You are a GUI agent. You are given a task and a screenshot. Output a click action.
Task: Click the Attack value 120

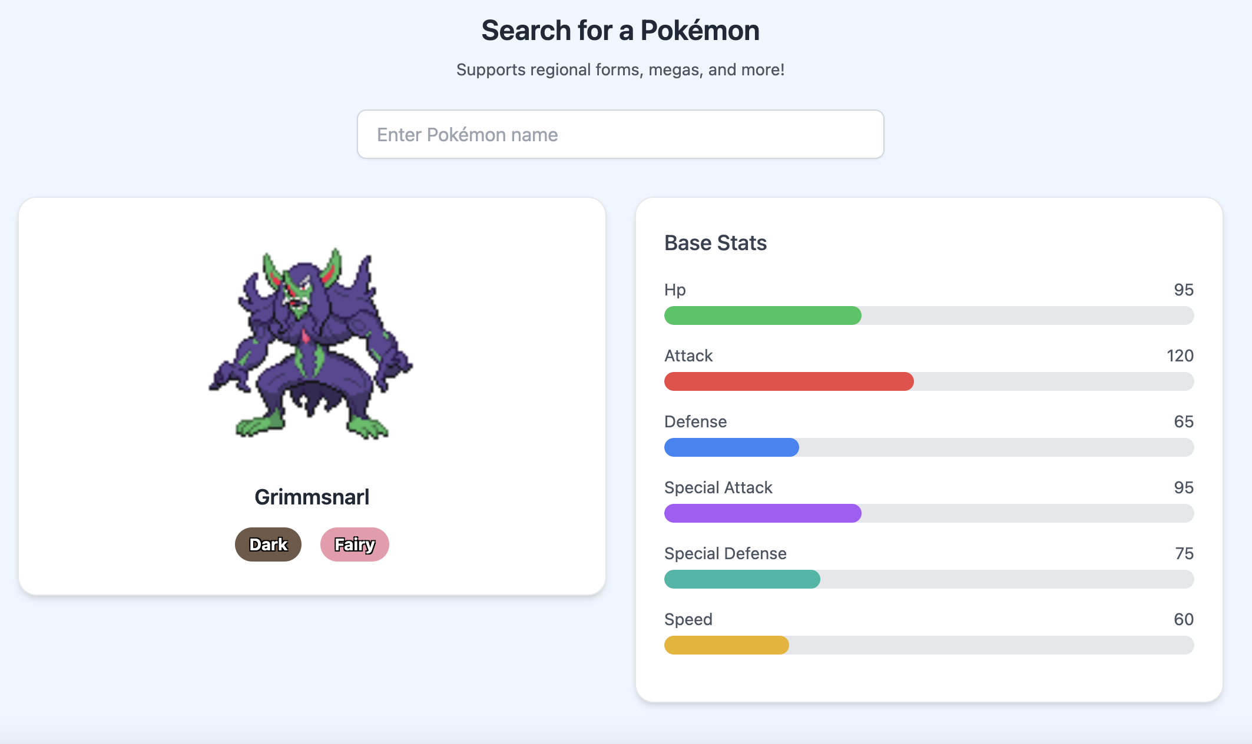point(1180,356)
